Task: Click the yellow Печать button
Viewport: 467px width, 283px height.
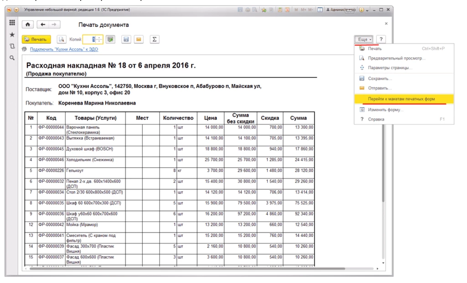Action: (36, 39)
